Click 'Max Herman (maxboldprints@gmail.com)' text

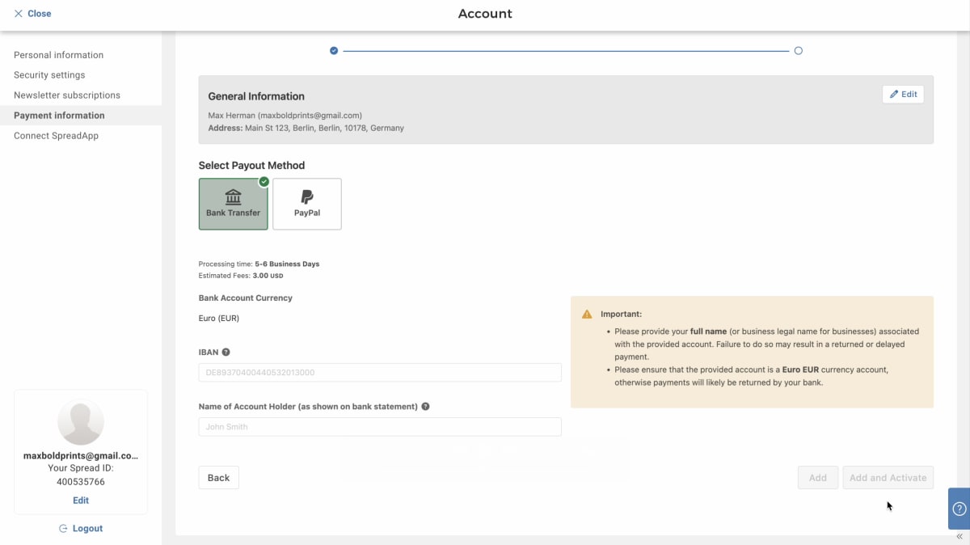pyautogui.click(x=285, y=116)
